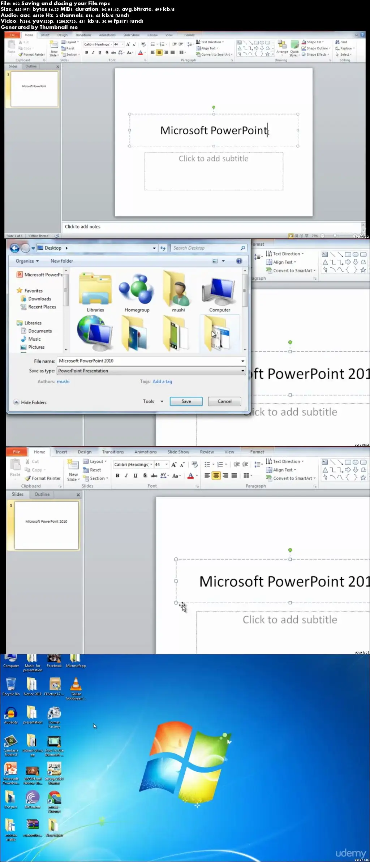Click the refresh icon beside the dialog address bar
The width and height of the screenshot is (370, 862).
(x=163, y=248)
